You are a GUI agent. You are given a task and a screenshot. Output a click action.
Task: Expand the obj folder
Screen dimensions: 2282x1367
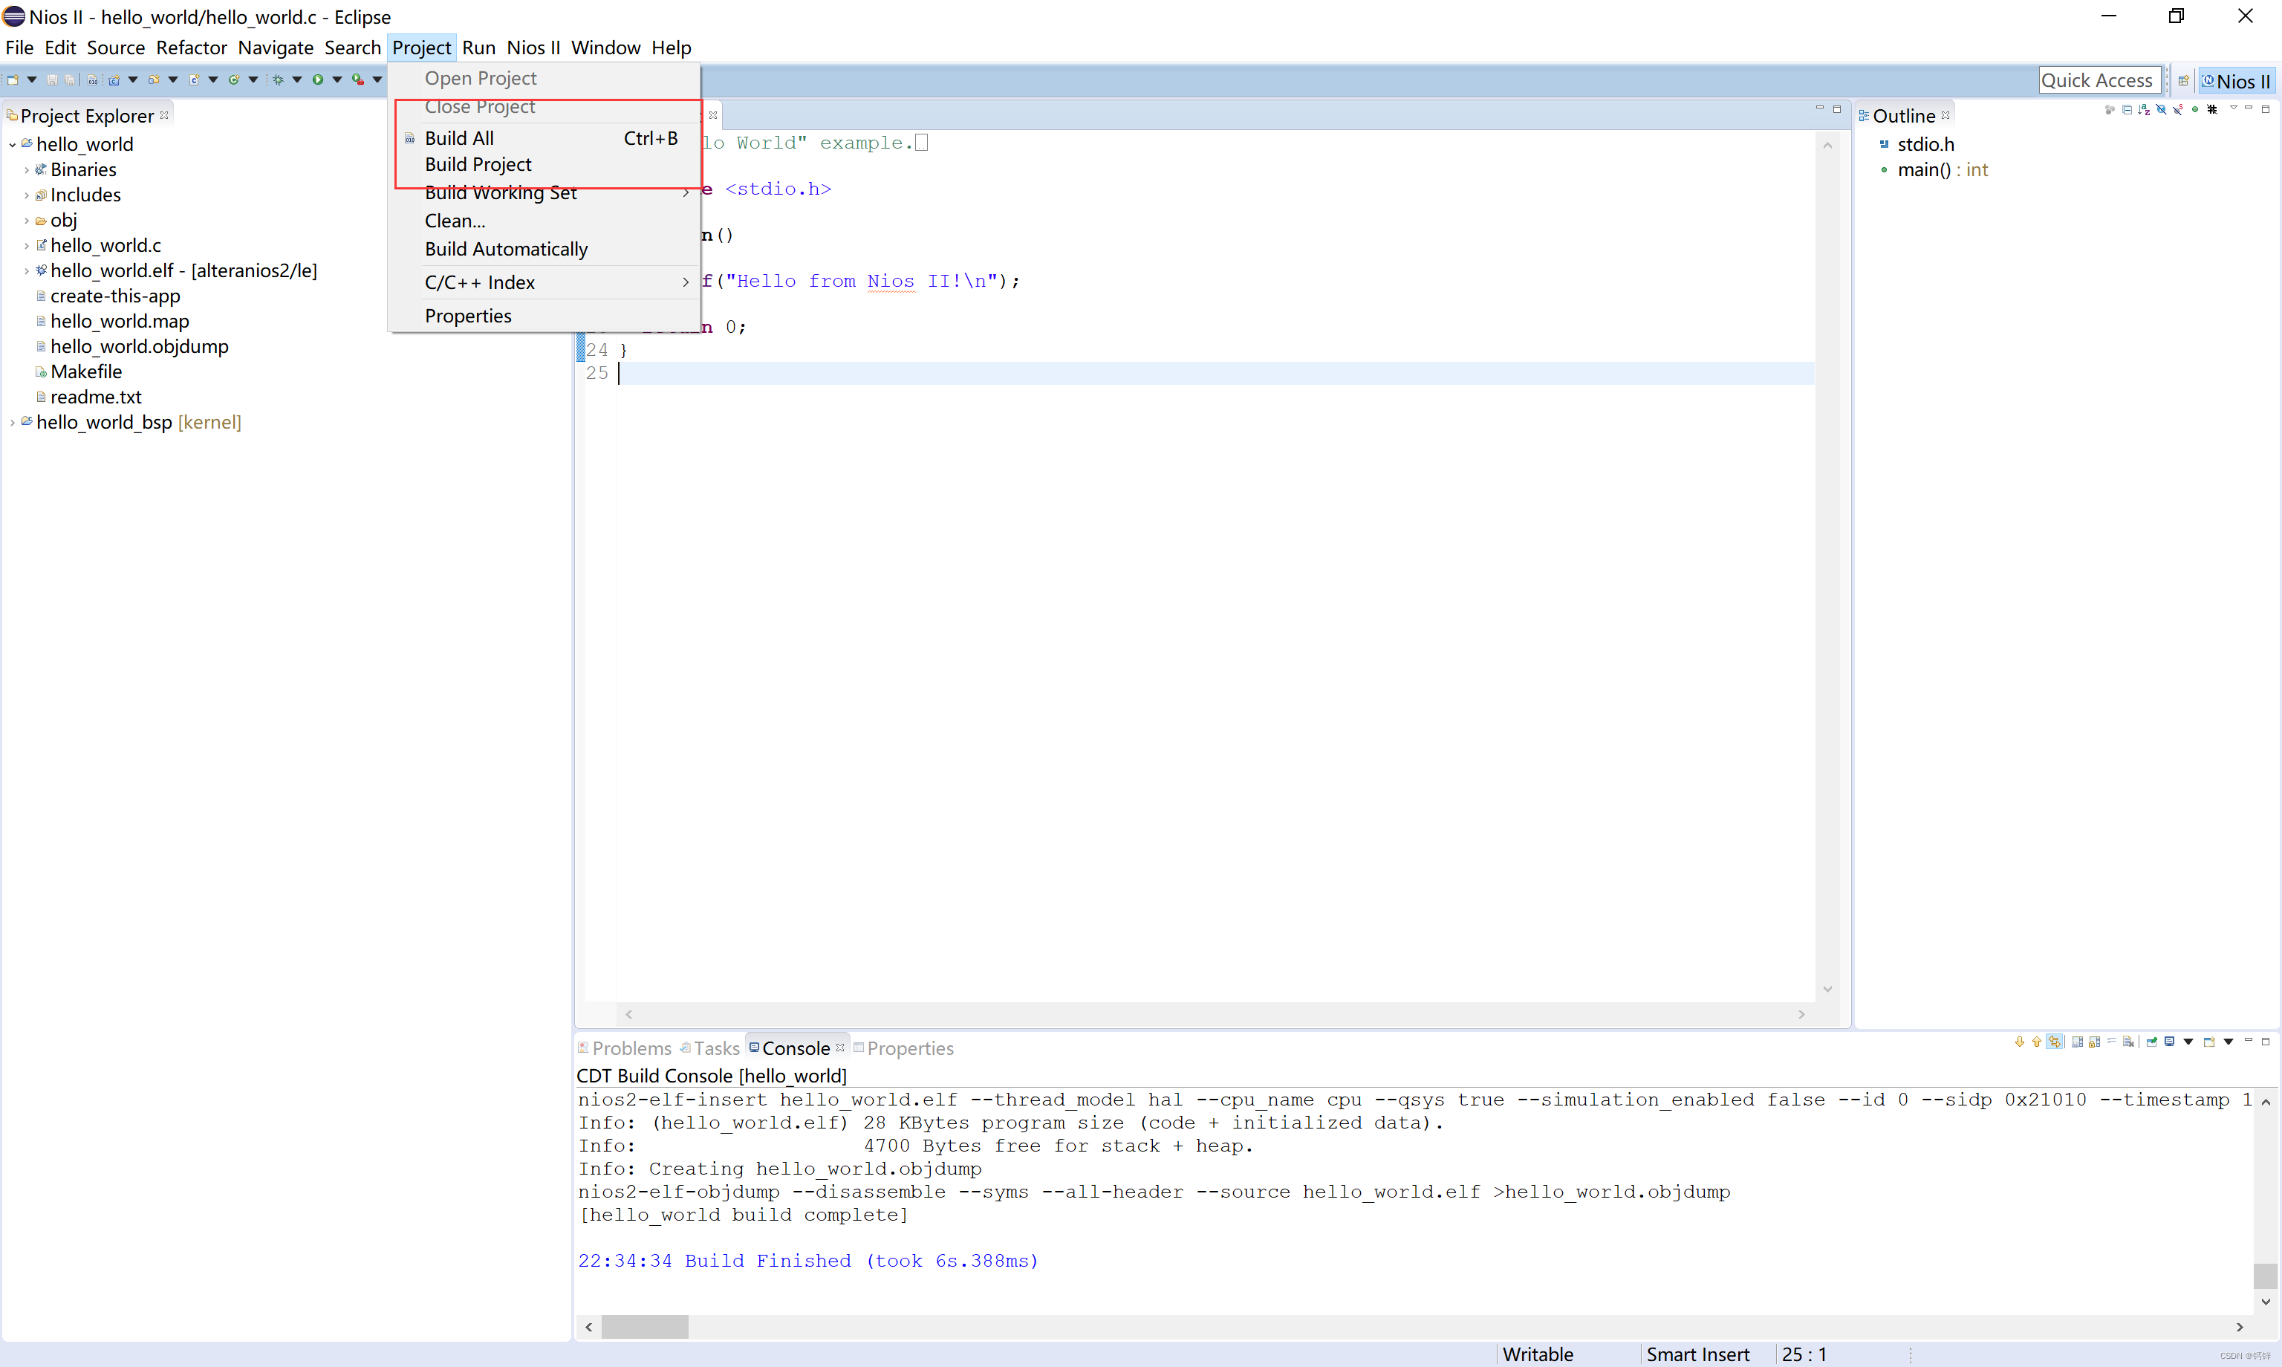tap(26, 220)
